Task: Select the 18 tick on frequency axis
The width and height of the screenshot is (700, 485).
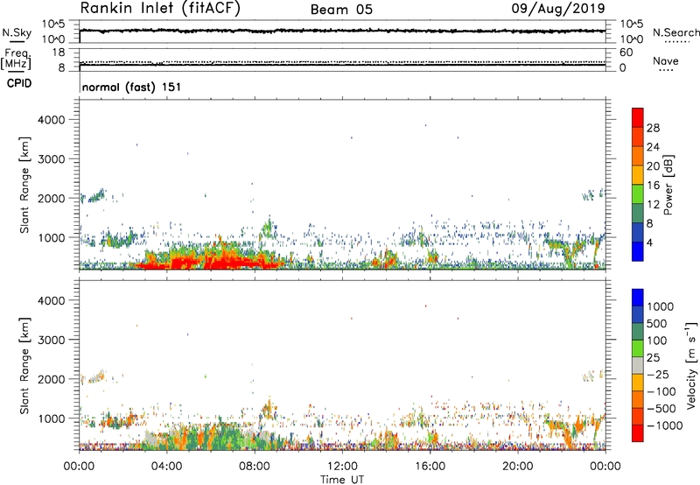Action: (x=59, y=53)
